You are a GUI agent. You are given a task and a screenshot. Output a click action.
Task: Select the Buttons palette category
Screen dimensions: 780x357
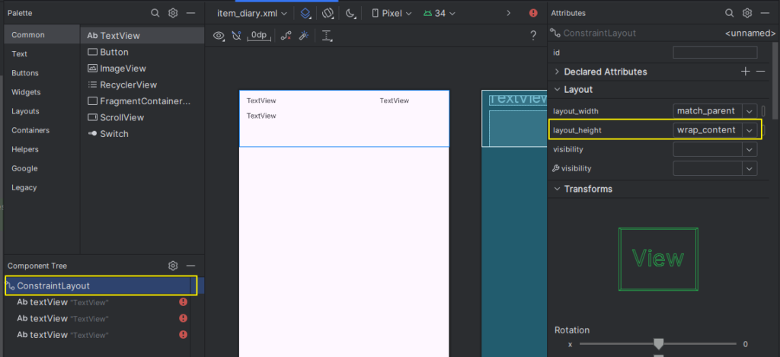click(x=43, y=73)
